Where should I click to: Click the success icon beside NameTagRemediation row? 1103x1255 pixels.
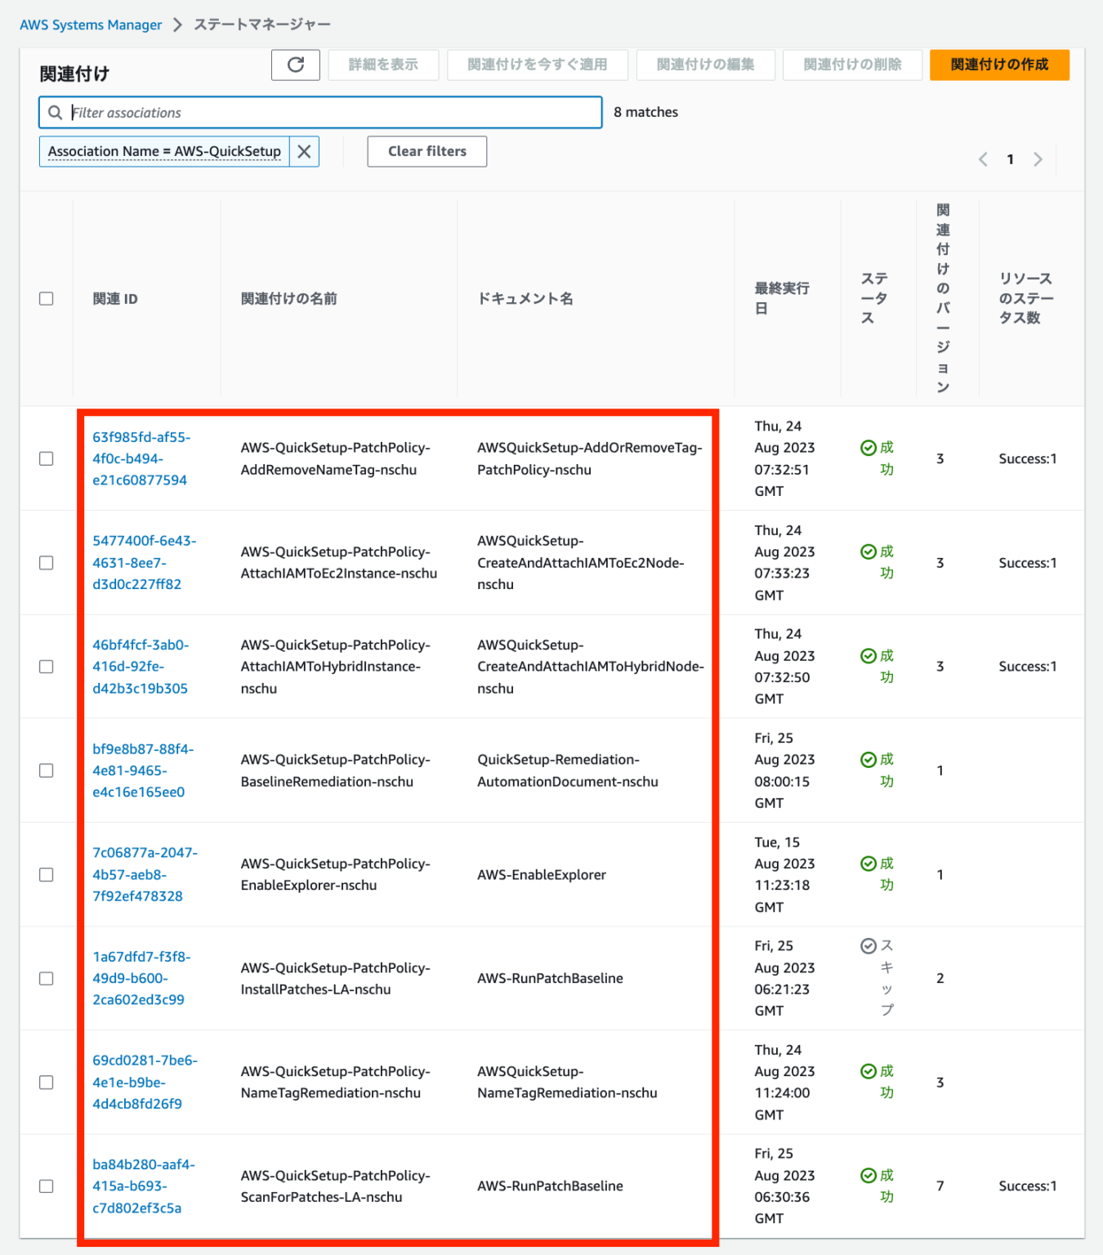coord(868,1071)
